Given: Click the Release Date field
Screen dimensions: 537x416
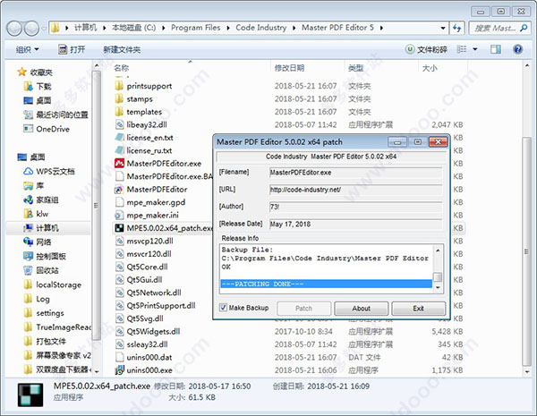Looking at the screenshot, I should pyautogui.click(x=355, y=224).
